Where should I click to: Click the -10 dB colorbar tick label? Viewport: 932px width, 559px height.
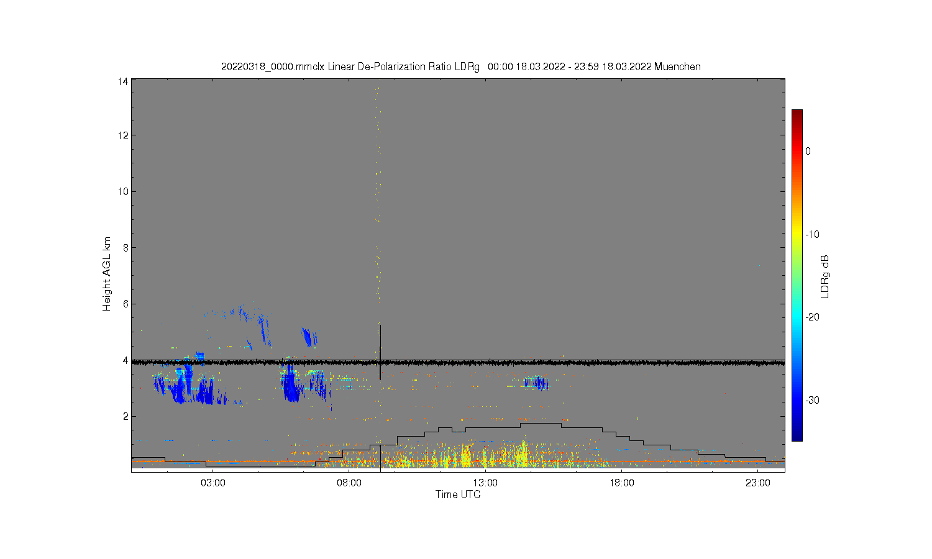813,234
